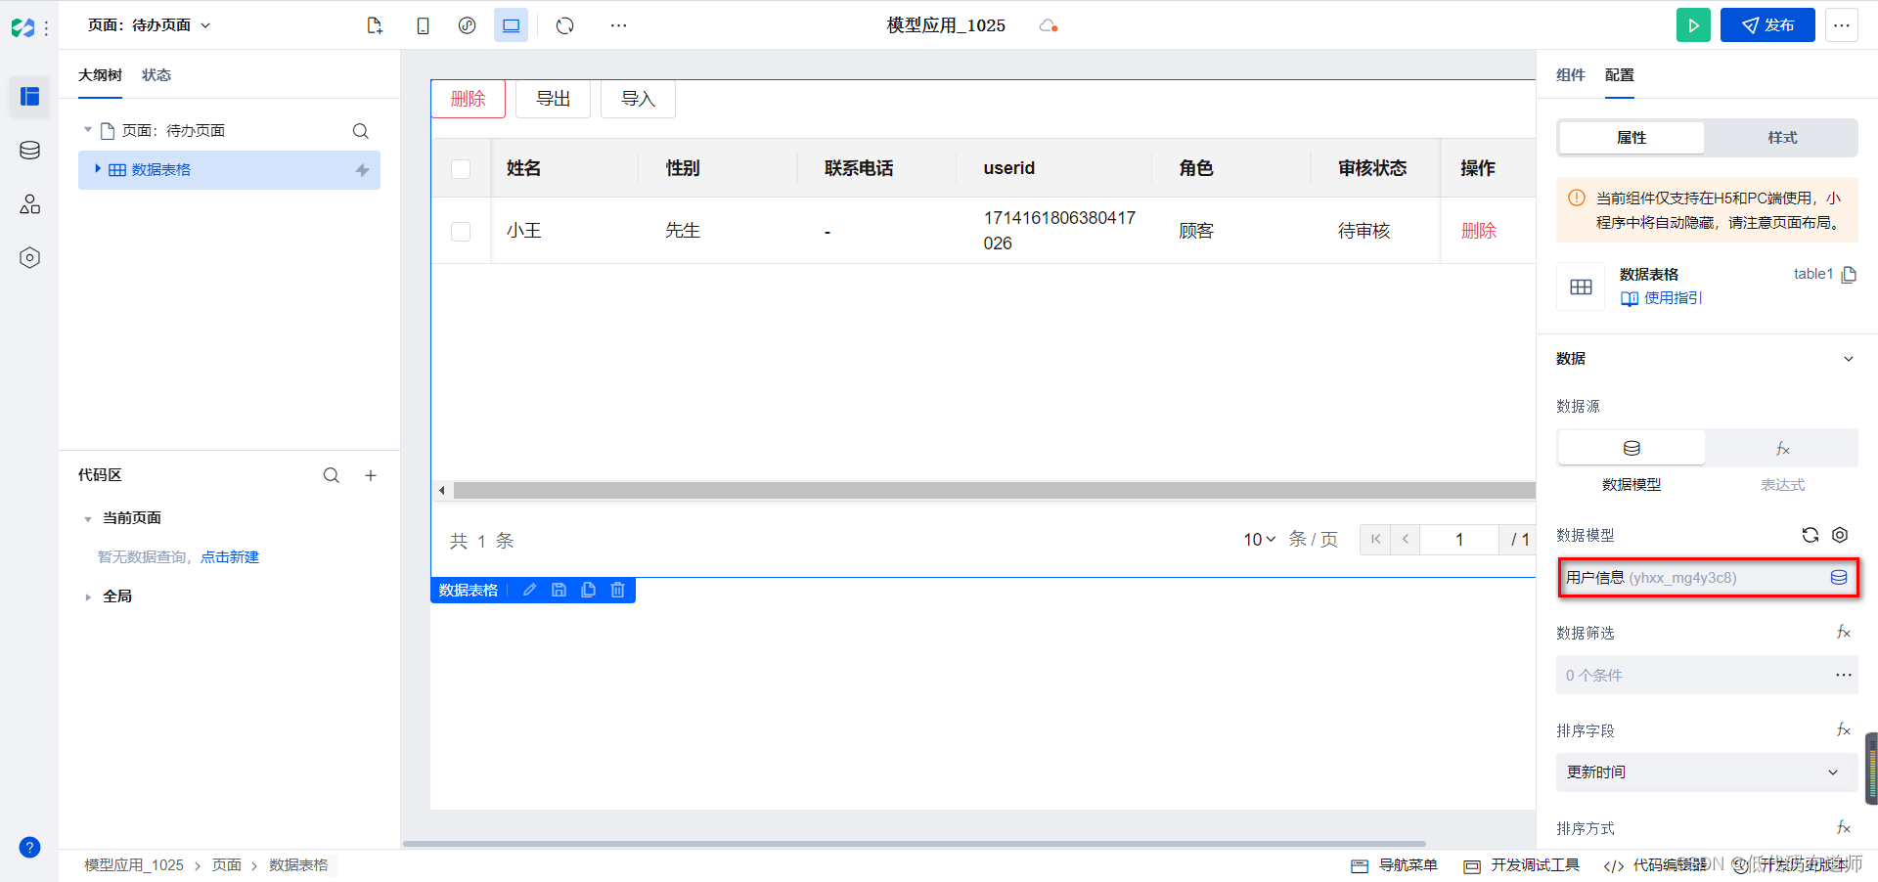Click the canvas bottom horizontal scrollbar

click(x=914, y=843)
